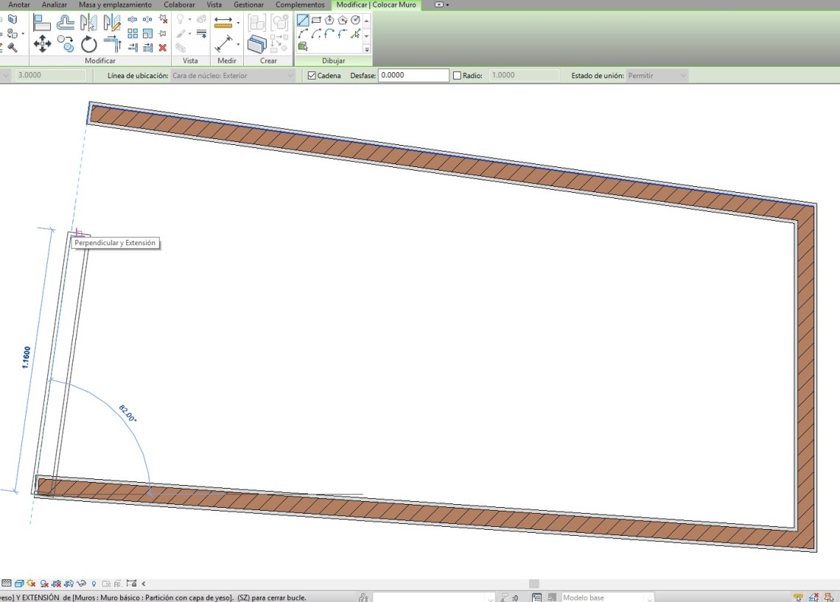Switch to the Anotar tab

pos(19,5)
